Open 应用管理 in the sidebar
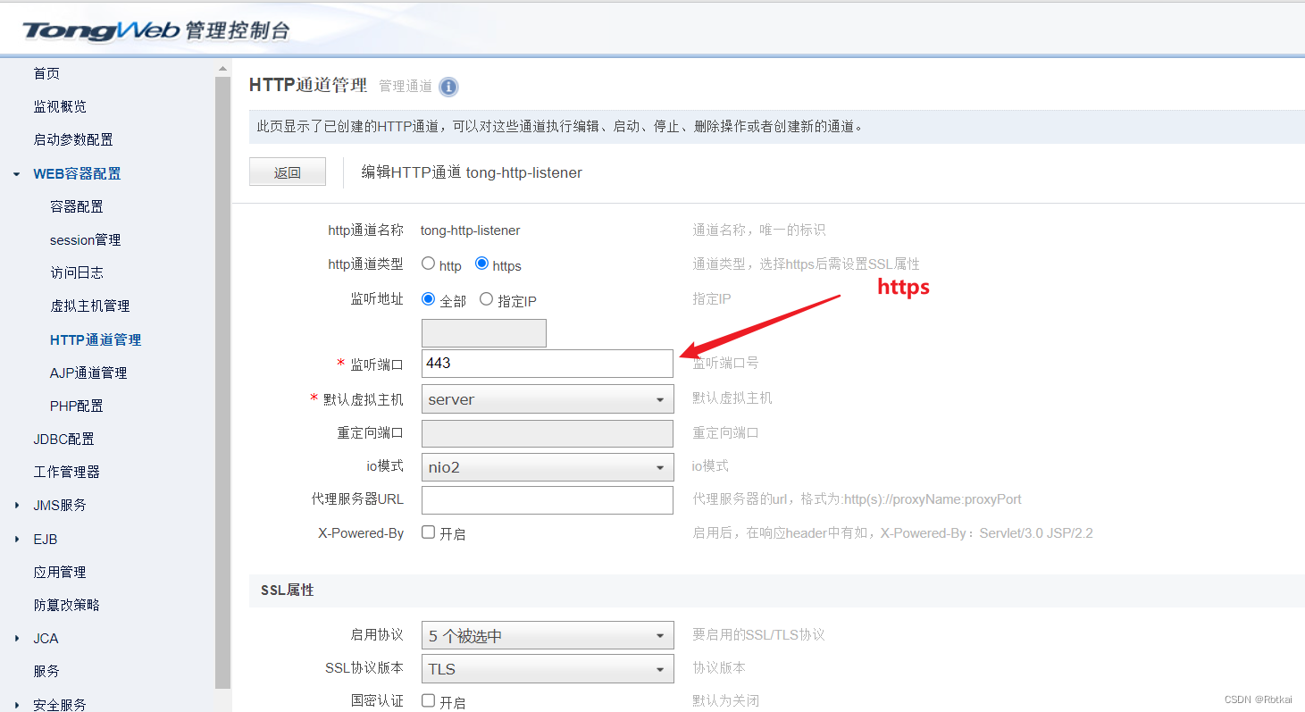 point(60,572)
